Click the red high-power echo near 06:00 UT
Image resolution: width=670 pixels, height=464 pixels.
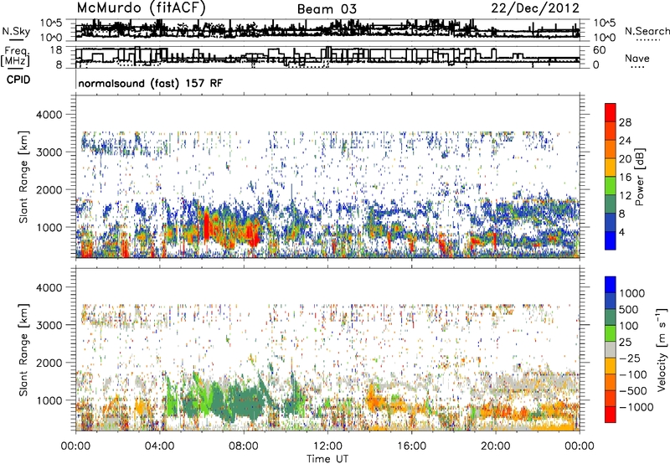[207, 225]
